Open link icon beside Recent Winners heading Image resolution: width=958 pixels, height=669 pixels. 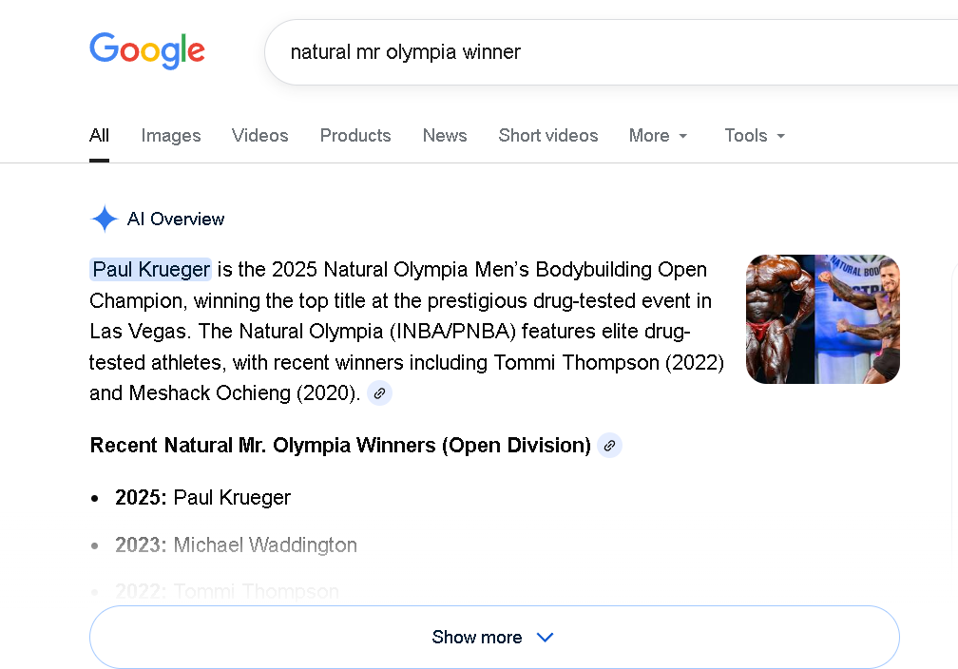point(609,445)
